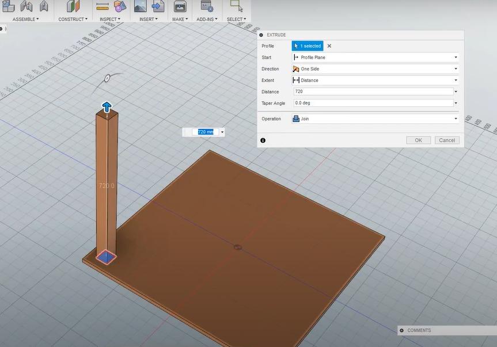This screenshot has width=497, height=347.
Task: Click the '720.0' dimension label on the column
Action: point(107,185)
